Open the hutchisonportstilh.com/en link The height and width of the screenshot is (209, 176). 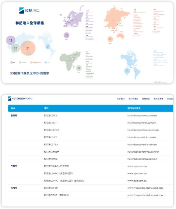[142, 145]
